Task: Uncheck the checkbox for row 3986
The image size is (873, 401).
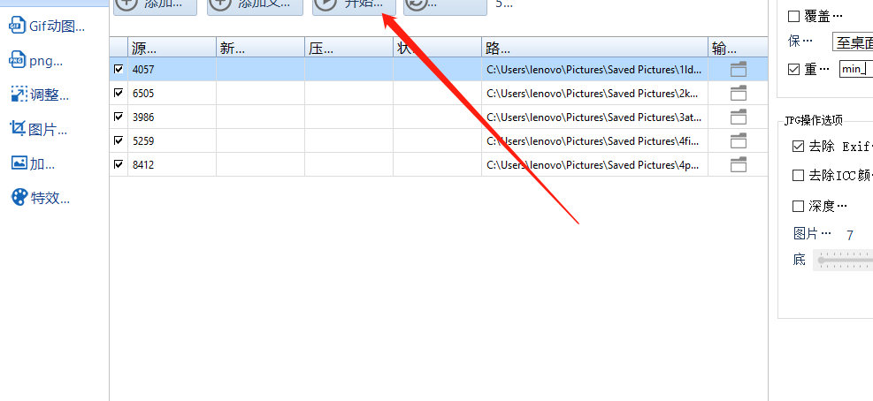Action: 119,117
